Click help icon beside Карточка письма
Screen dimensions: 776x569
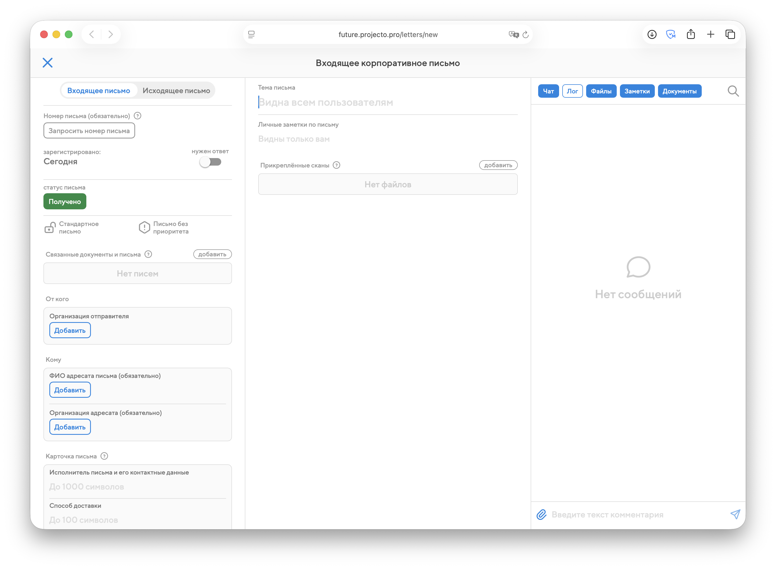(x=104, y=456)
